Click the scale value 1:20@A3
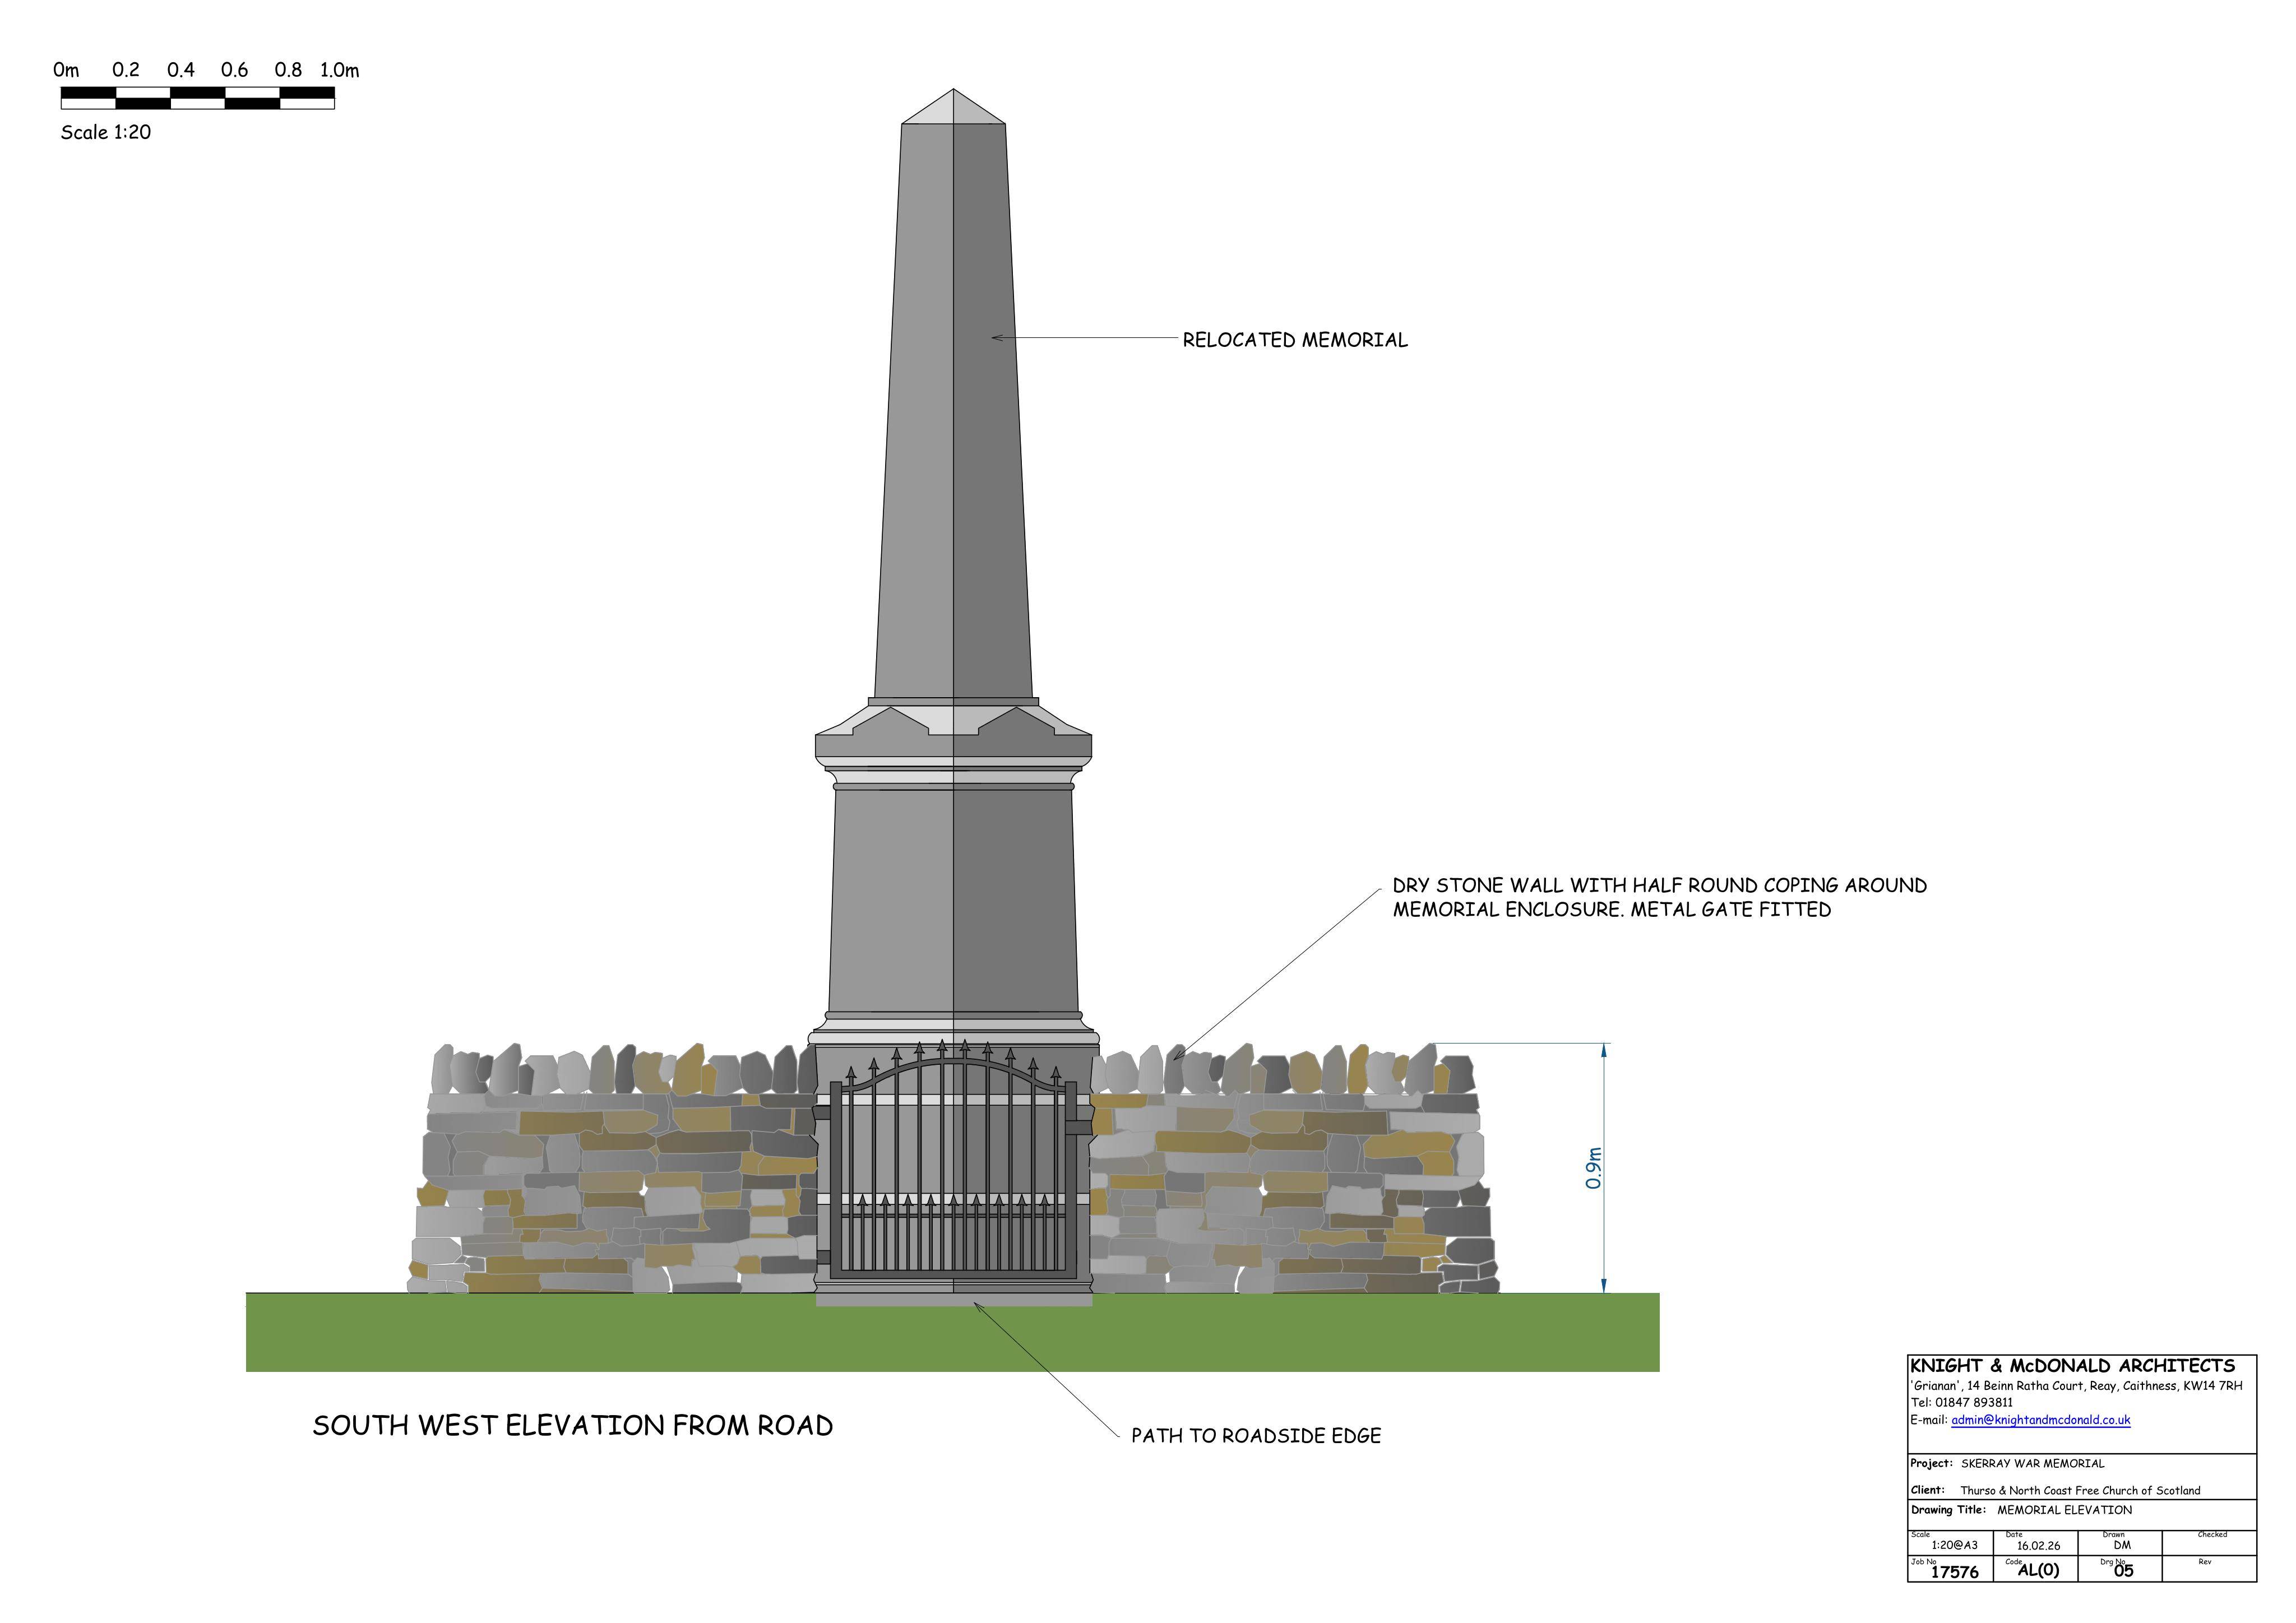The height and width of the screenshot is (1623, 2296). coord(1954,1545)
